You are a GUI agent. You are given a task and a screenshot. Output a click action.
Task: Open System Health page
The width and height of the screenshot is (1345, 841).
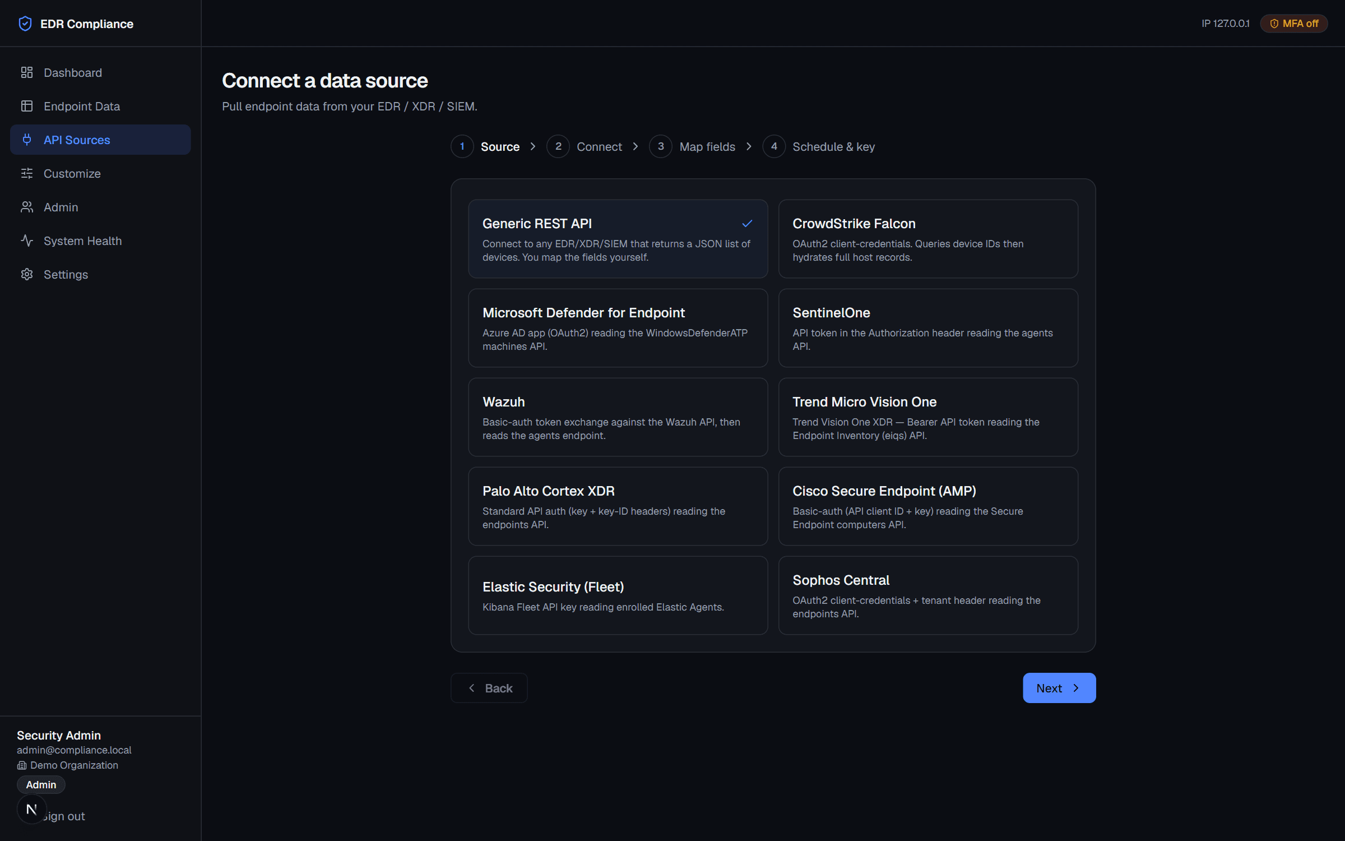tap(100, 241)
